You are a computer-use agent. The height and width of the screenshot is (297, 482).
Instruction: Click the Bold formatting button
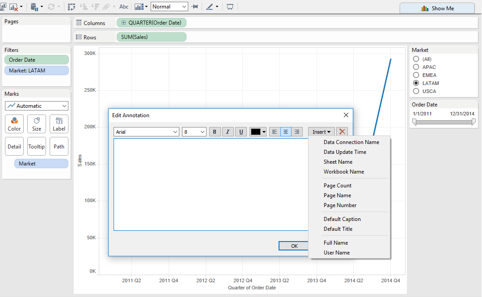click(x=215, y=132)
